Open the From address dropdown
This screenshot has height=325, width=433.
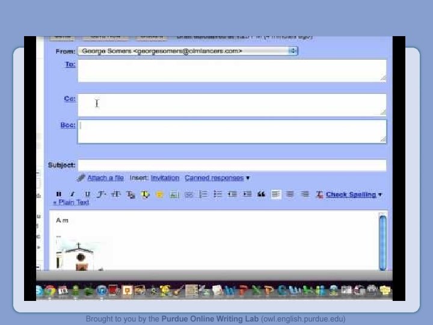click(x=188, y=51)
